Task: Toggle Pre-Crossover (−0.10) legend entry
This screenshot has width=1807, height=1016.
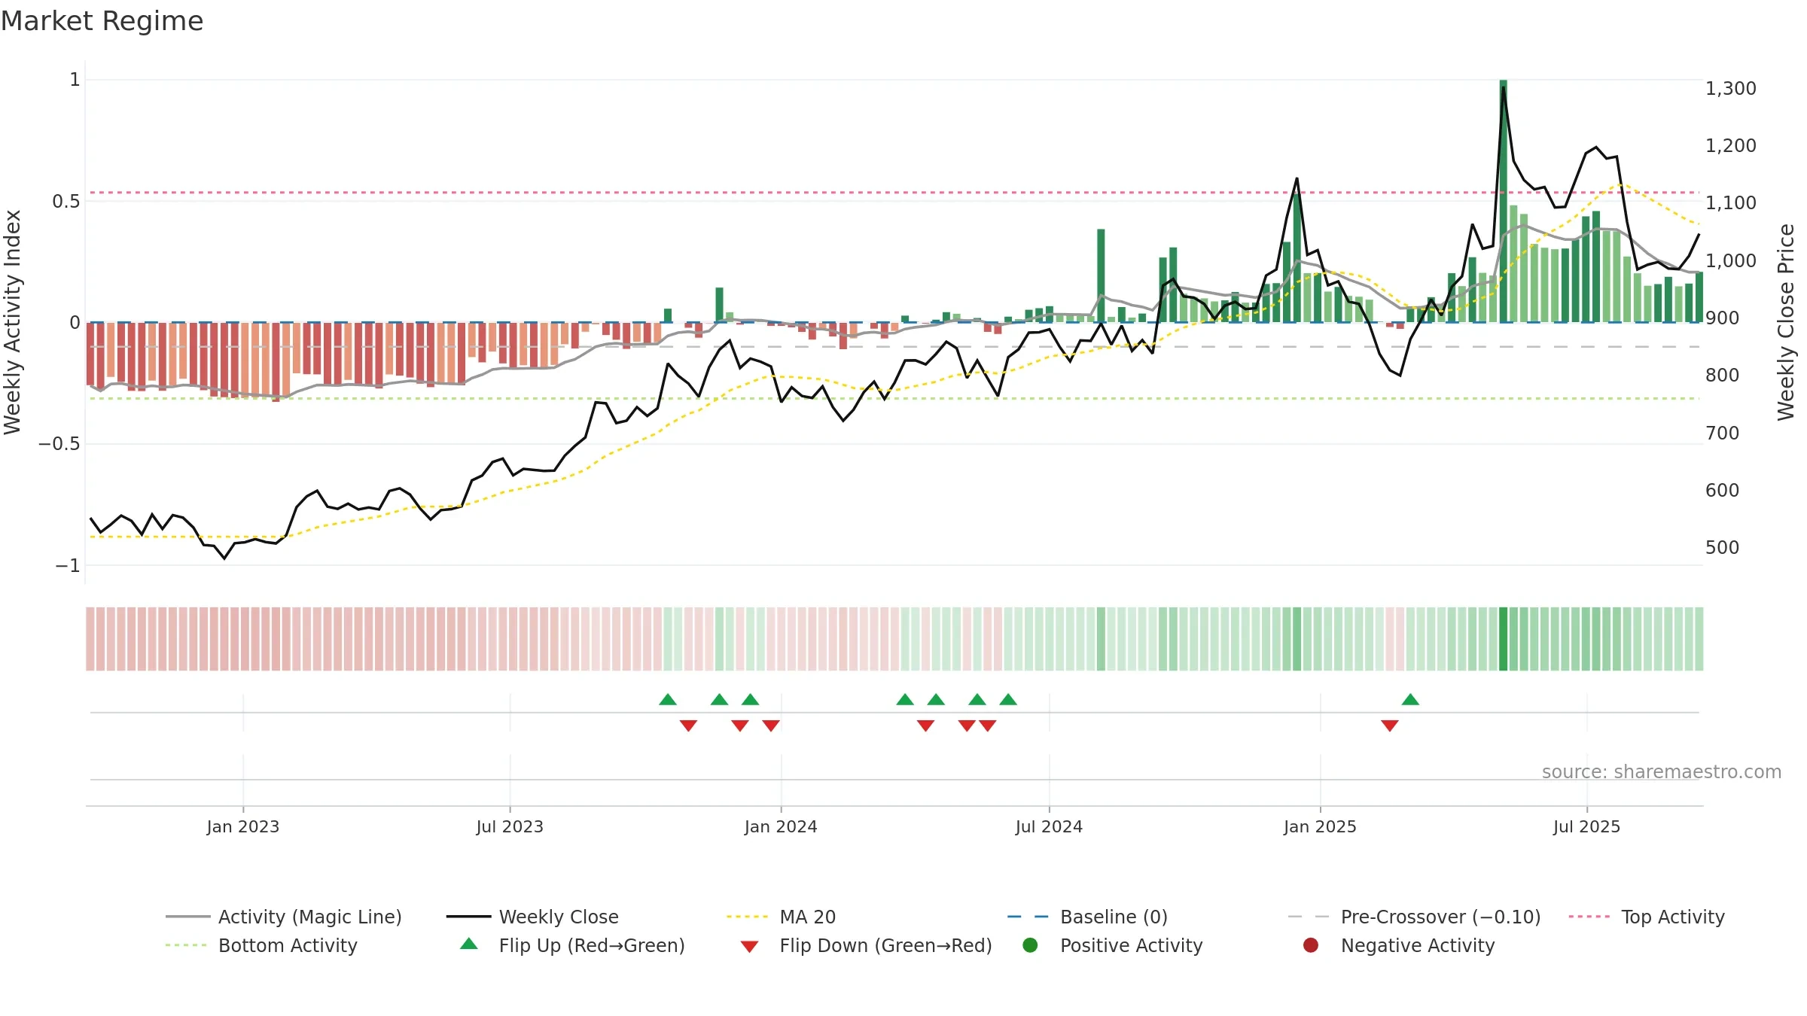Action: click(x=1414, y=917)
